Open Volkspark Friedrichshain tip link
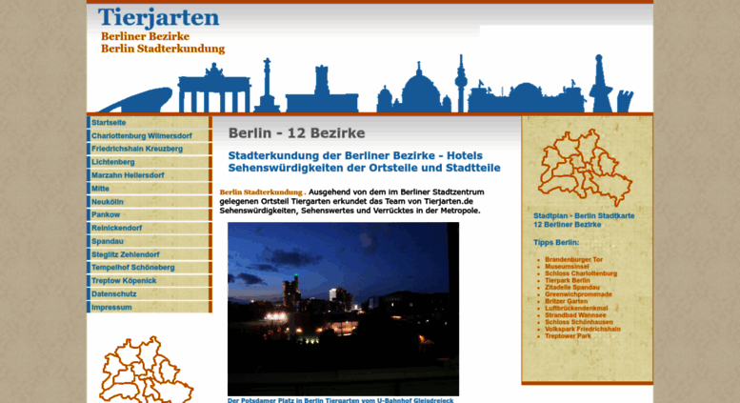Viewport: 740px width, 403px height. coord(583,329)
